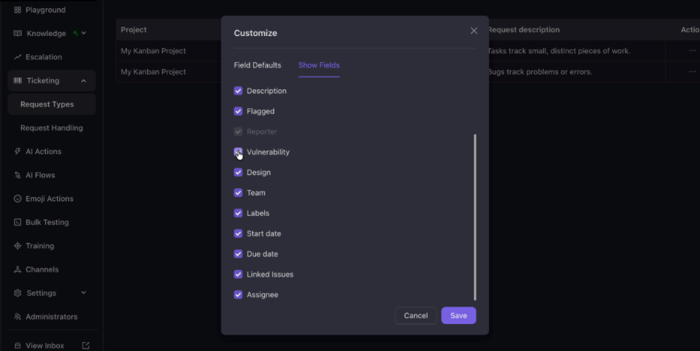Click the Training label

pyautogui.click(x=40, y=246)
